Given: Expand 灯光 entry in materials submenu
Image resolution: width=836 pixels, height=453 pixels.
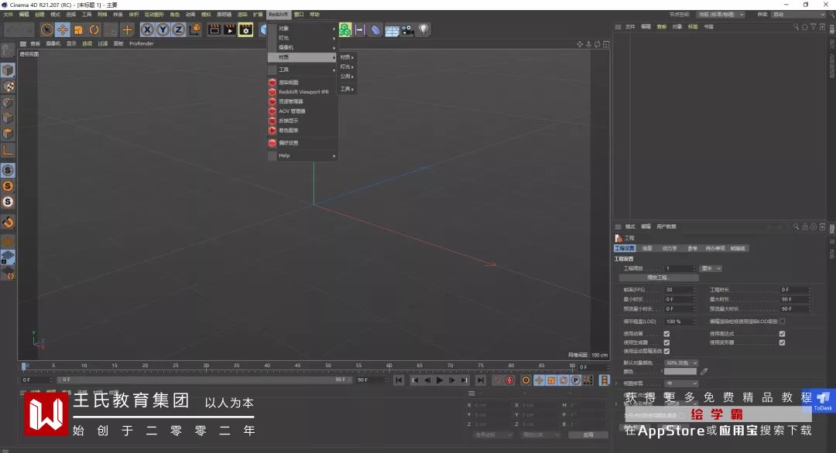Looking at the screenshot, I should (x=347, y=67).
